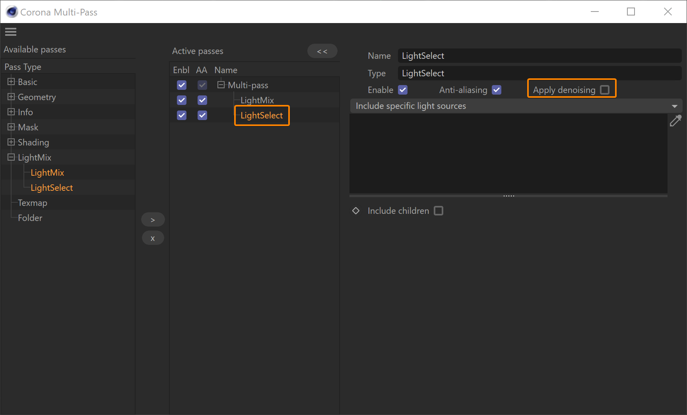The height and width of the screenshot is (415, 687).
Task: Check the Include children checkbox
Action: [x=439, y=211]
